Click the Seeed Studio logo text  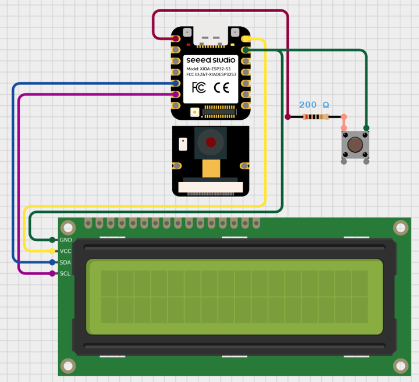click(x=210, y=60)
